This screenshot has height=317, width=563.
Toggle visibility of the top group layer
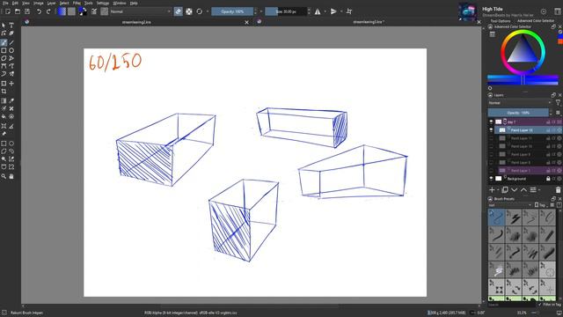click(491, 122)
